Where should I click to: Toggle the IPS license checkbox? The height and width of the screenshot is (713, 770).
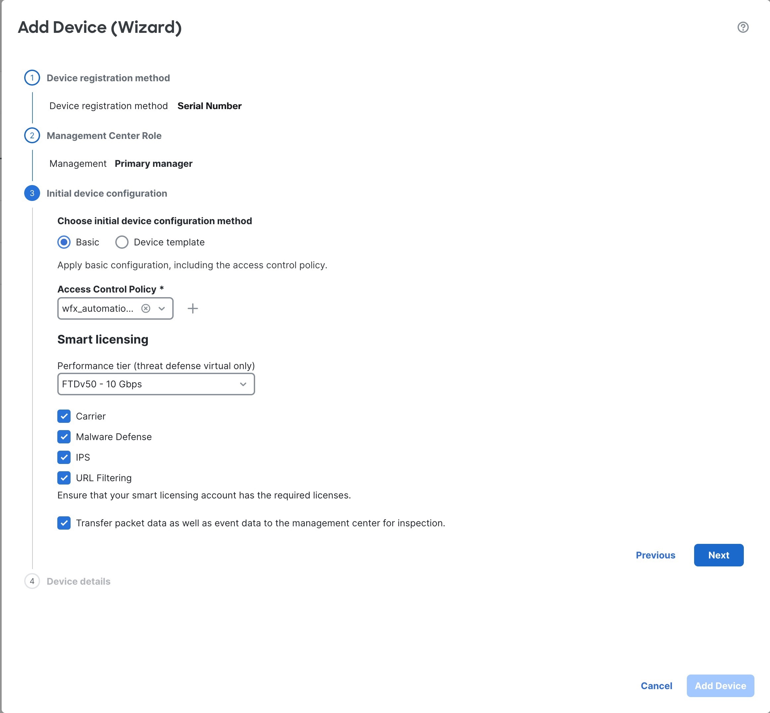(x=64, y=457)
